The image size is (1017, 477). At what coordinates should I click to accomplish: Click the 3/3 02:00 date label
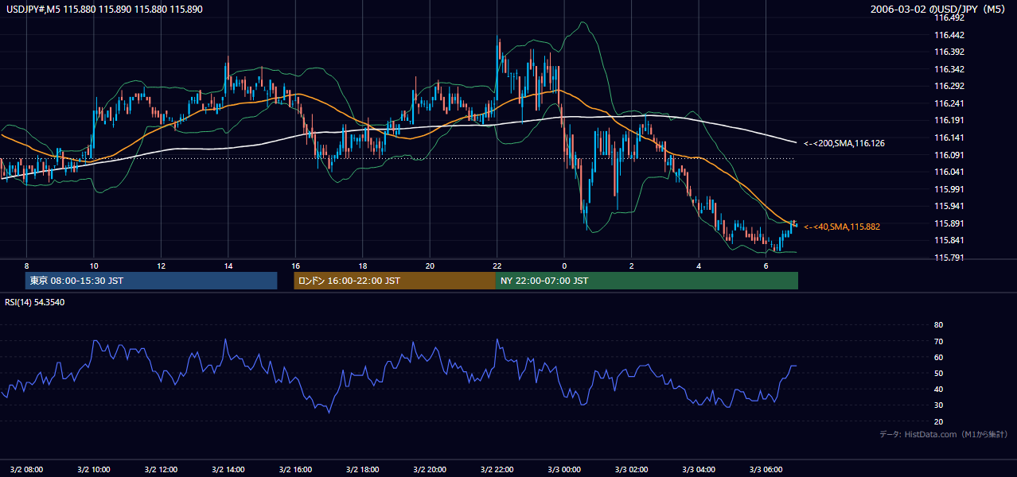[631, 469]
